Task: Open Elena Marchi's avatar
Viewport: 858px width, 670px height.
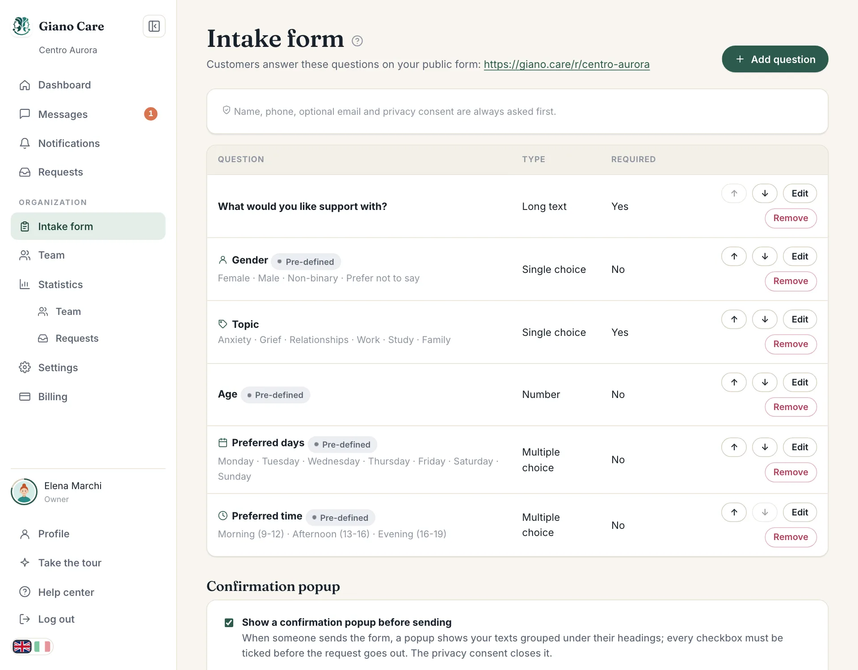Action: (24, 492)
